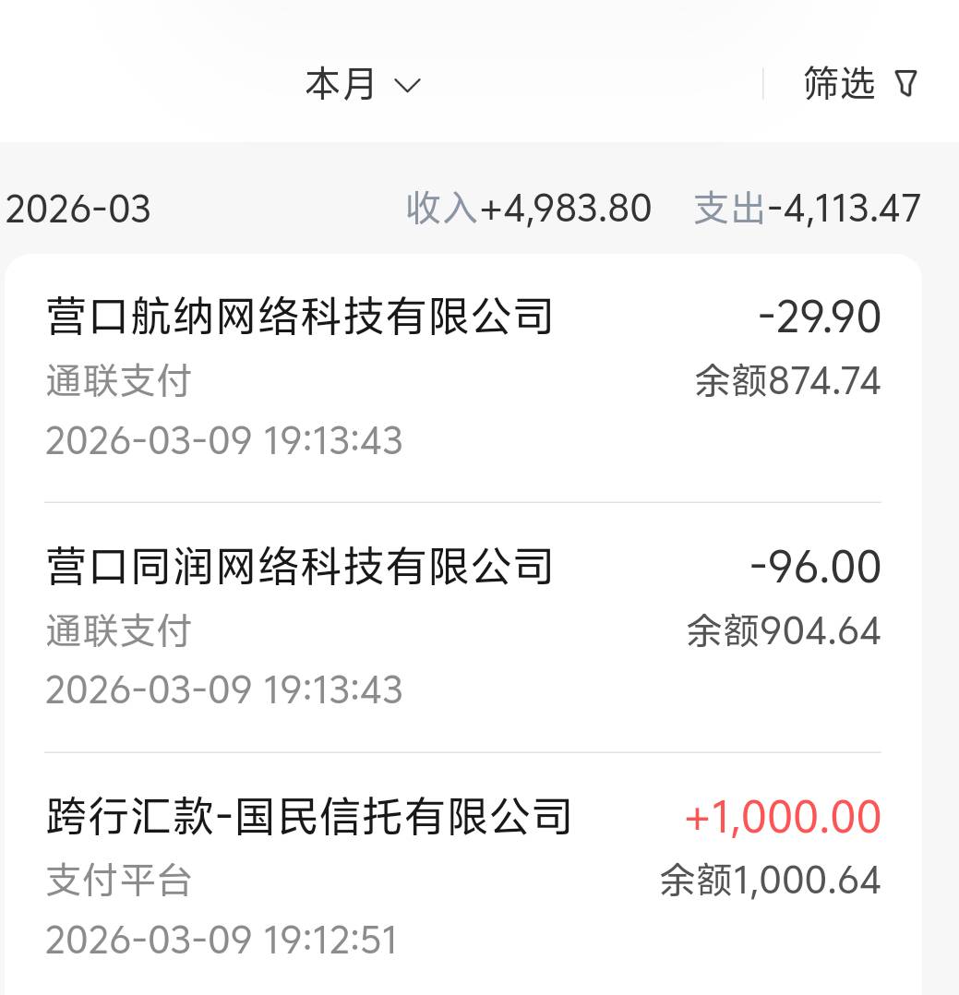Tap 通联支付 under the 营口同润 entry
Viewport: 959px width, 995px height.
click(118, 632)
